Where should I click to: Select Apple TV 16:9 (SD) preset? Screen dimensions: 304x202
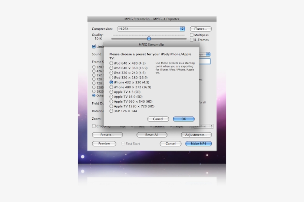[x=126, y=97]
